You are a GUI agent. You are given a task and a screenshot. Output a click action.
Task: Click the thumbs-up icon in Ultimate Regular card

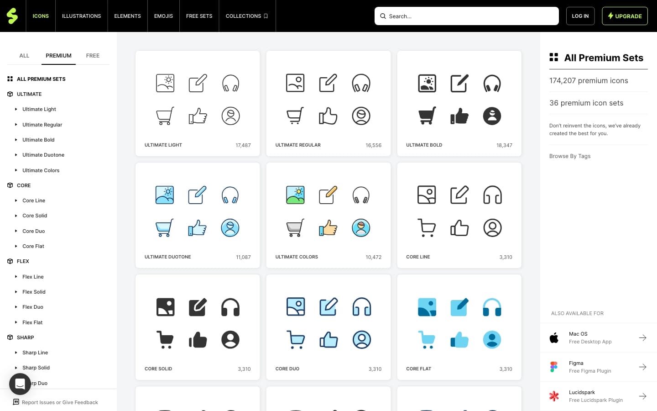[x=328, y=116]
